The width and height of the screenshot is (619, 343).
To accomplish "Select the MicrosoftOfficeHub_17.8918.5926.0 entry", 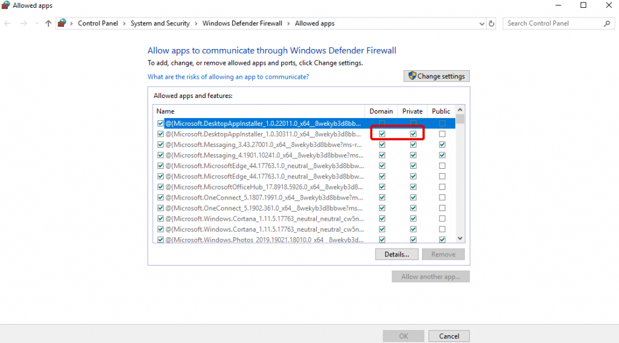I will [x=264, y=187].
